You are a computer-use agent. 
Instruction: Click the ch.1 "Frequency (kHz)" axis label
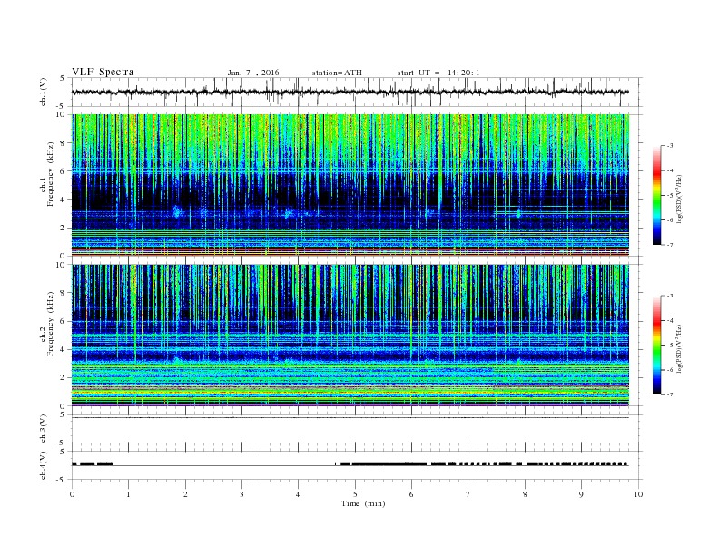coord(51,174)
